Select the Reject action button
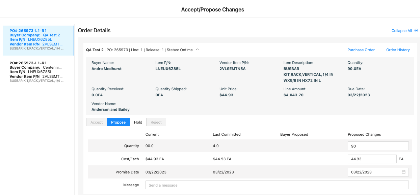 pyautogui.click(x=156, y=122)
